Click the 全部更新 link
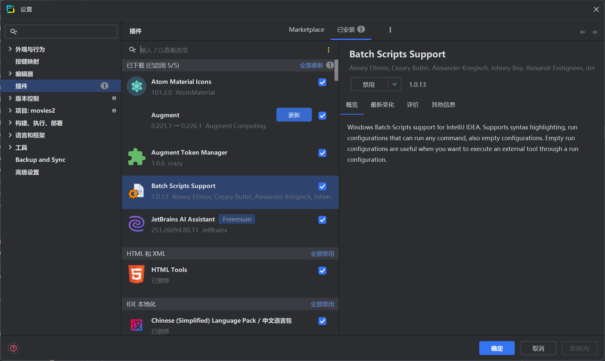This screenshot has width=605, height=361. click(311, 65)
